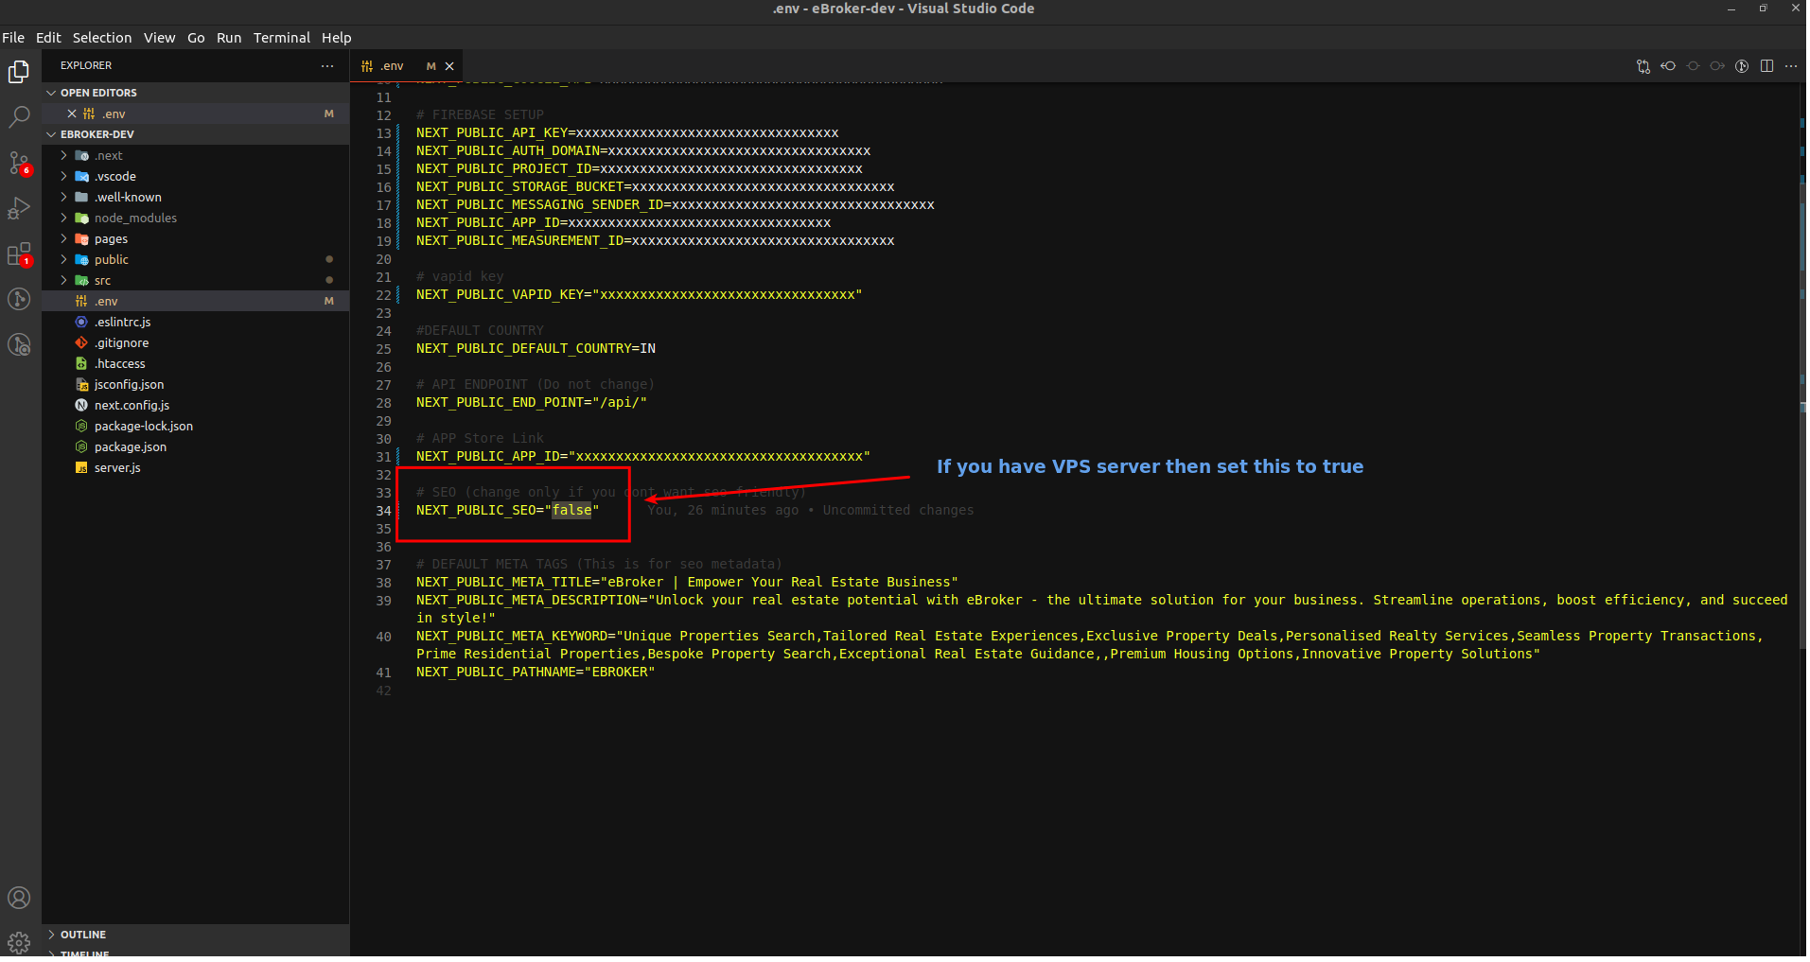This screenshot has height=962, width=1810.
Task: Open jsconfig.json in the explorer
Action: [196, 384]
